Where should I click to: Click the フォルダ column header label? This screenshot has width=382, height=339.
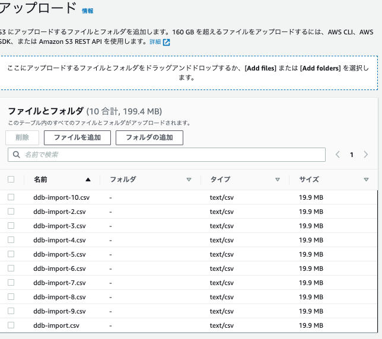(x=123, y=180)
